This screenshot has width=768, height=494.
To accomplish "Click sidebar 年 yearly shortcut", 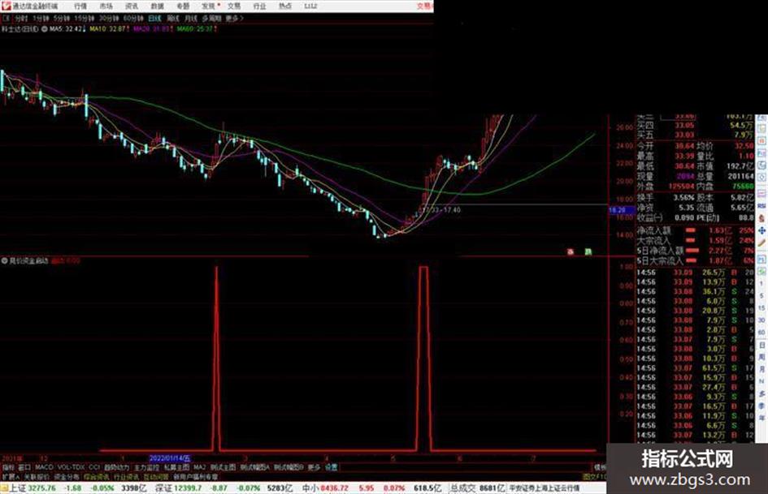I will pyautogui.click(x=761, y=419).
